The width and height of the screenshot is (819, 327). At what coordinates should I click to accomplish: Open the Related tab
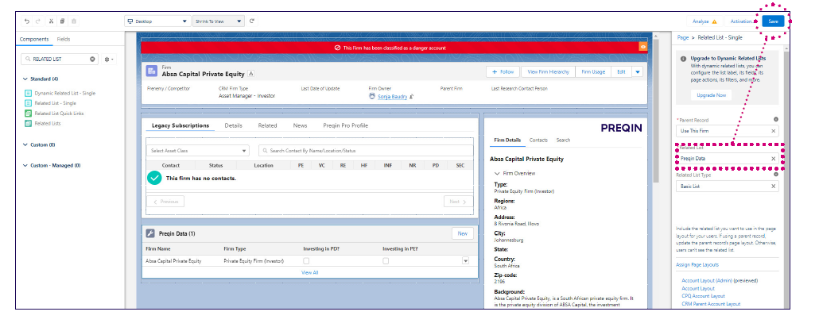point(267,125)
